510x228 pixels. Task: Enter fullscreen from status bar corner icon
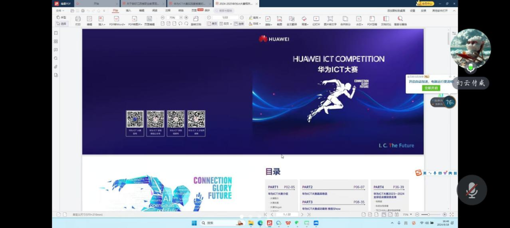pos(451,214)
